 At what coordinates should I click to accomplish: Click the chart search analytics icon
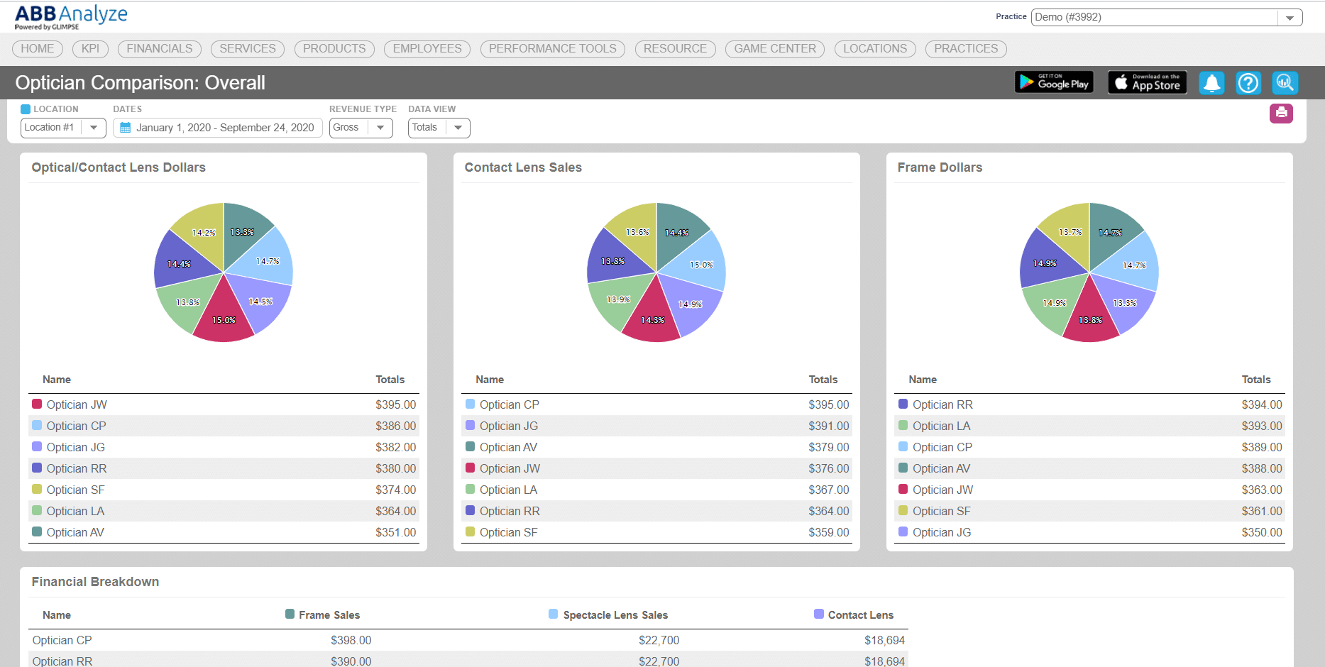[x=1285, y=83]
